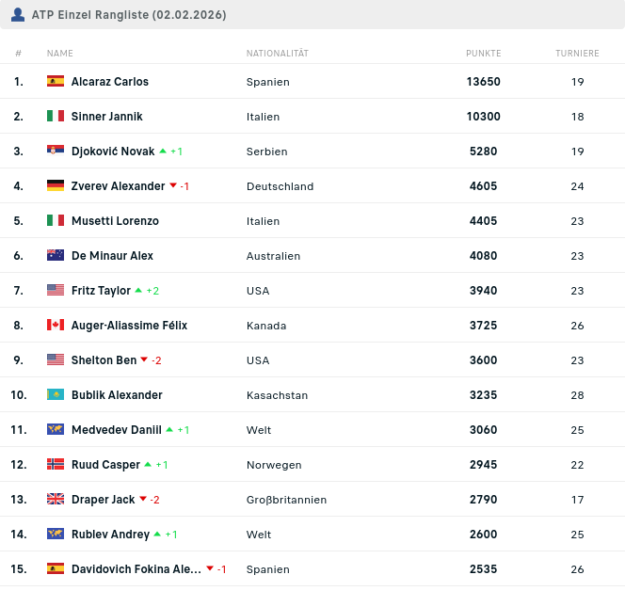Click the Canadian flag next to Auger-Aliassime Félix

coord(56,326)
